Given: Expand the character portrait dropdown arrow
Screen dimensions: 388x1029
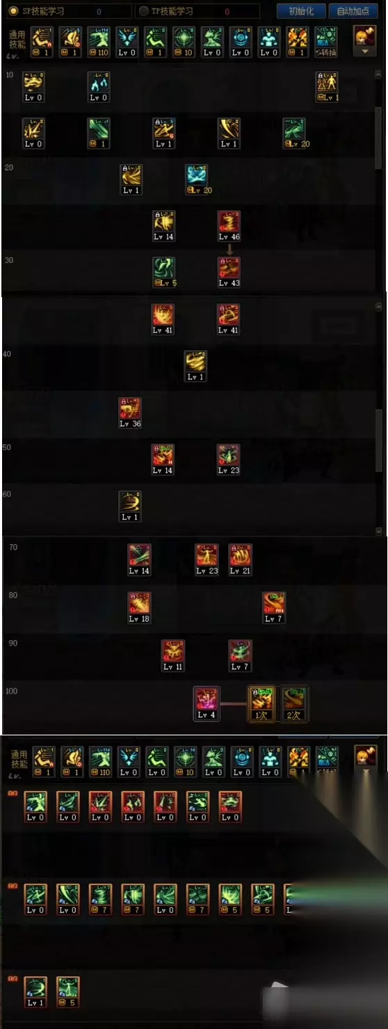Looking at the screenshot, I should (364, 52).
